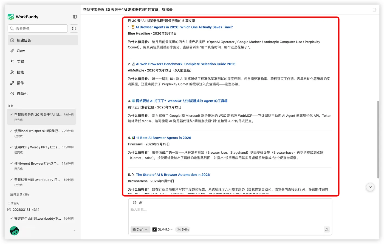The image size is (384, 244).
Task: Select task 使用PDF / Word / PPT / Exce…
Action: (41, 150)
